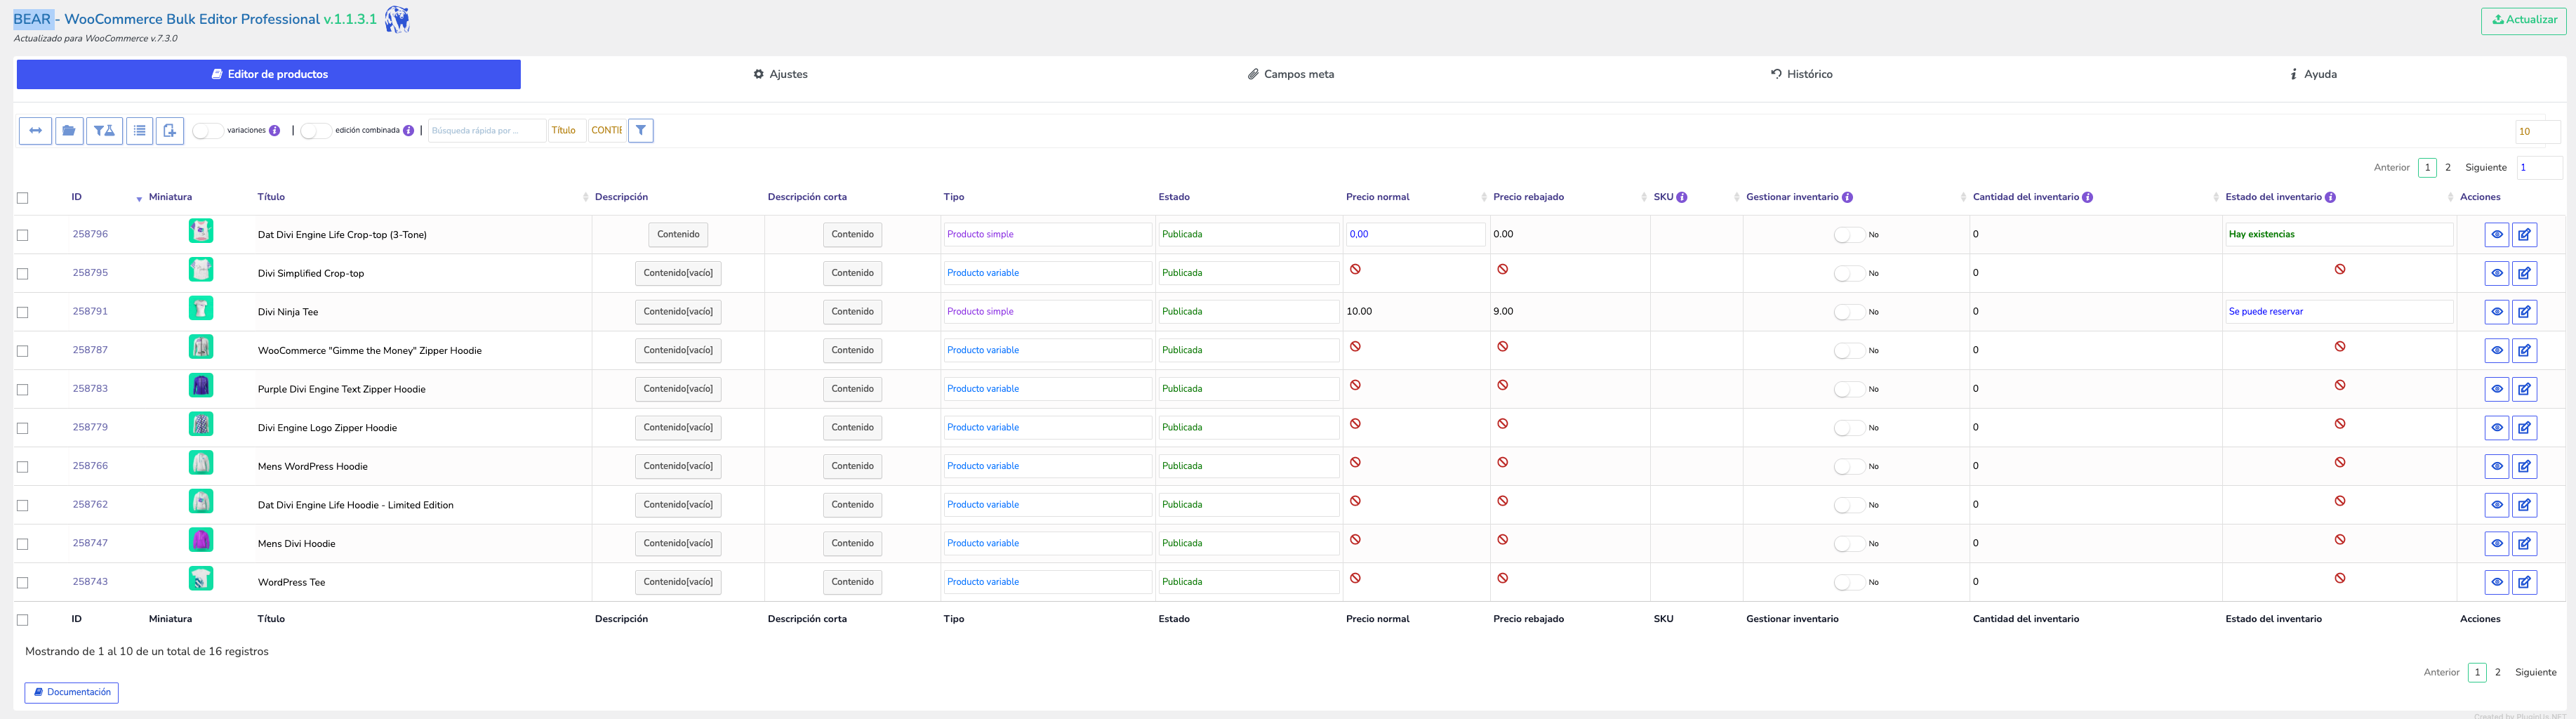
Task: Edit Precio normal field for product 258796
Action: [1415, 234]
